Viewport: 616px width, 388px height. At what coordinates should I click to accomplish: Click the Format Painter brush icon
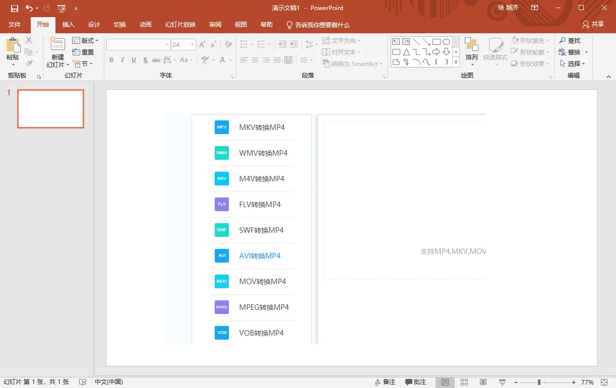(29, 63)
